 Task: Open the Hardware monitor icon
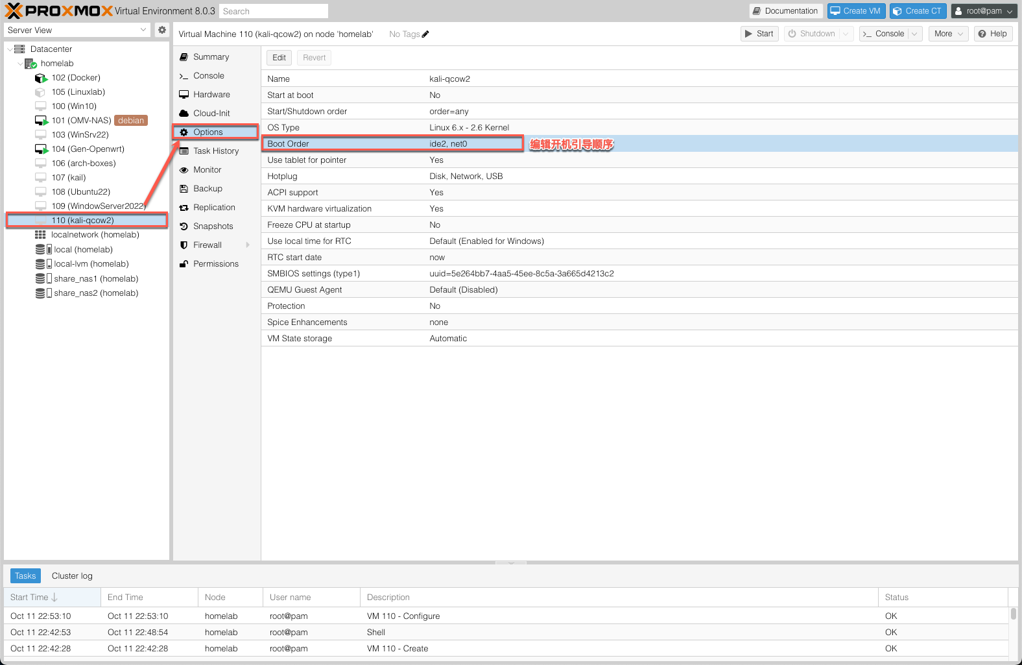coord(184,95)
